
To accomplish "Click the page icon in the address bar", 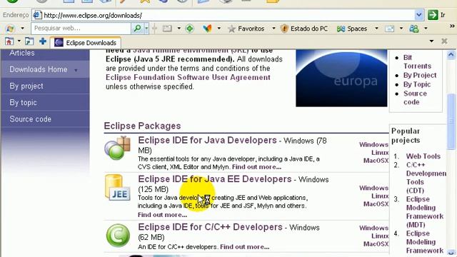I will pyautogui.click(x=37, y=15).
